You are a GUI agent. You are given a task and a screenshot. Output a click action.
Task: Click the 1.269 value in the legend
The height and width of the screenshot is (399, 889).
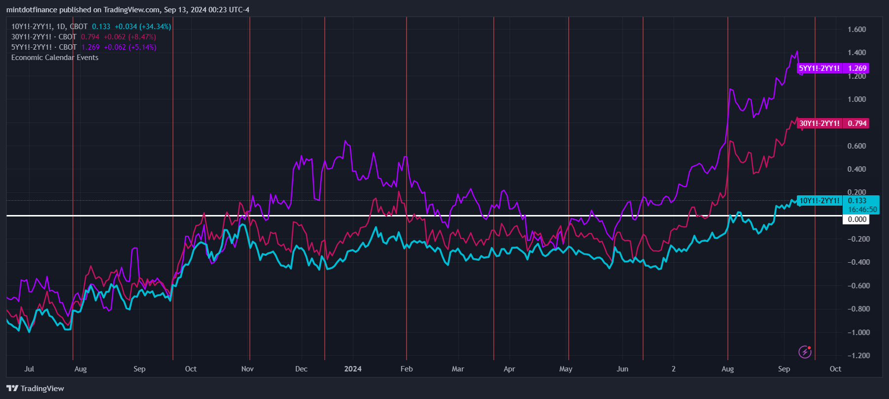[x=90, y=47]
